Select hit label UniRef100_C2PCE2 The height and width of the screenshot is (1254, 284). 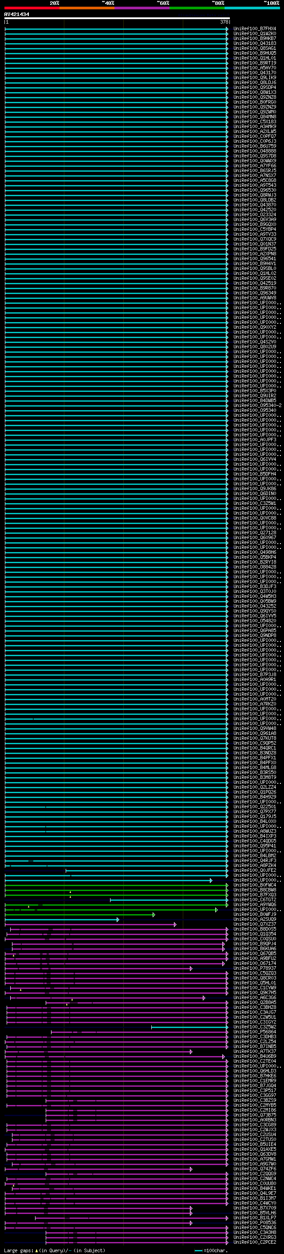tap(255, 1242)
